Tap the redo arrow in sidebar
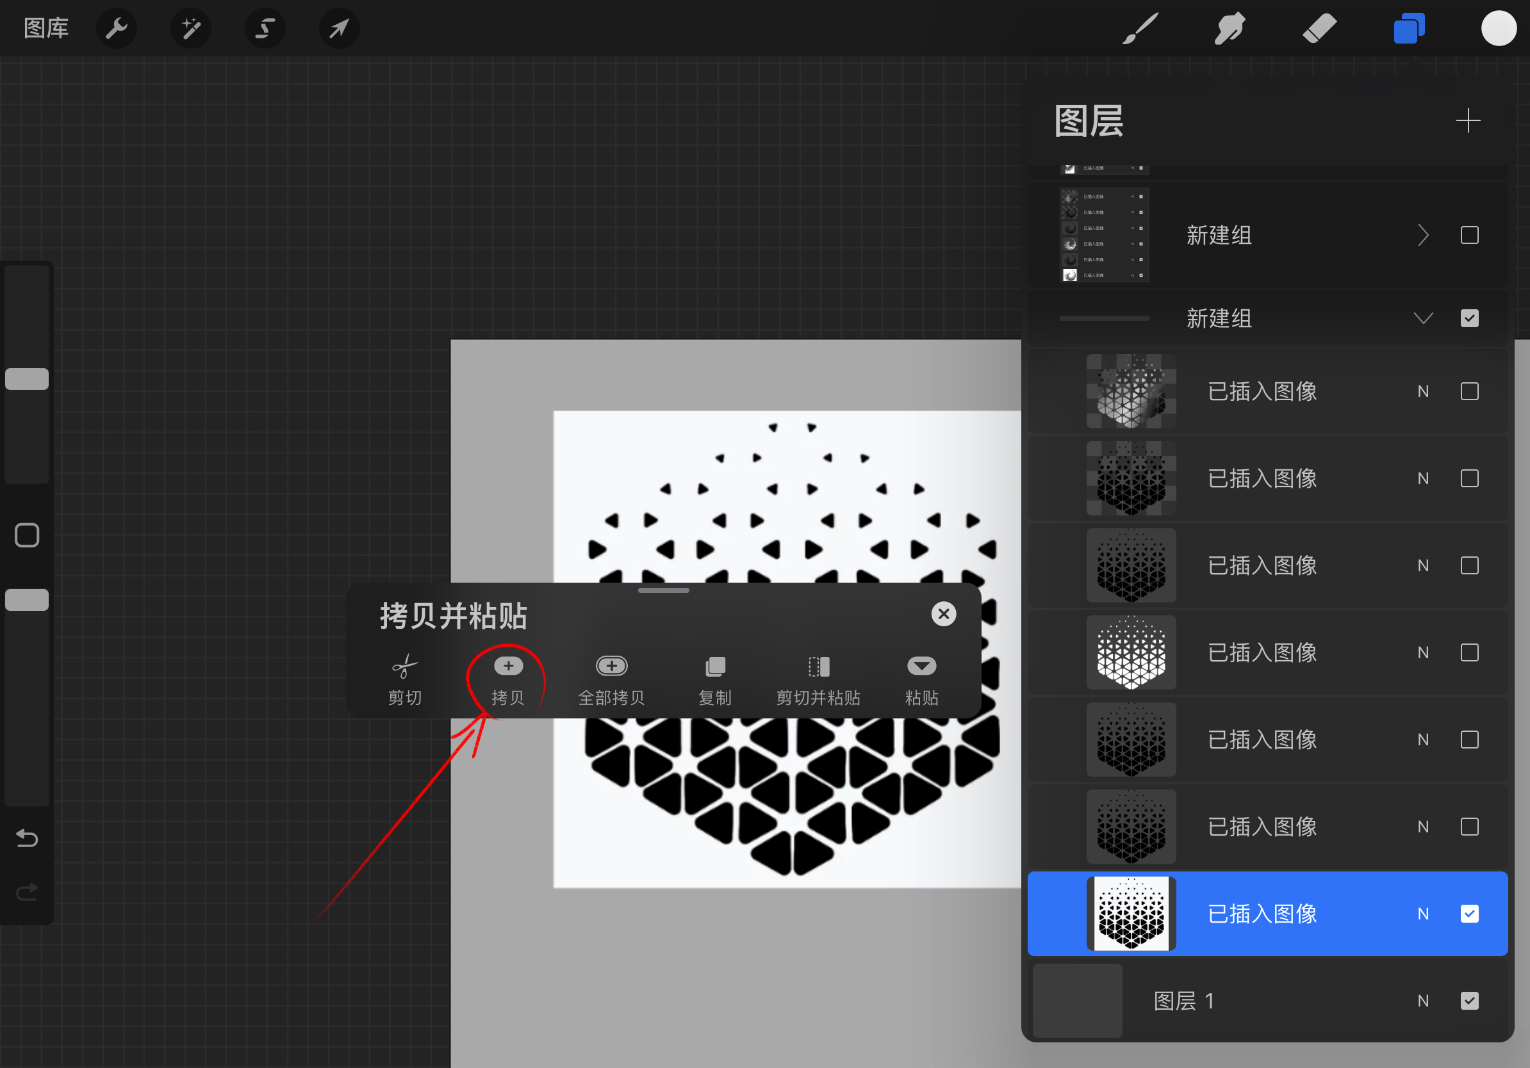 [27, 891]
